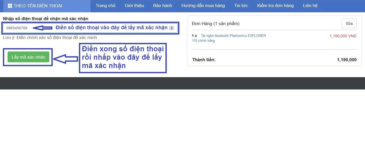Screen dimensions: 365x147
Task: Click the THEO TÊN ĐIỆN THOẠI brand title
Action: tap(38, 6)
